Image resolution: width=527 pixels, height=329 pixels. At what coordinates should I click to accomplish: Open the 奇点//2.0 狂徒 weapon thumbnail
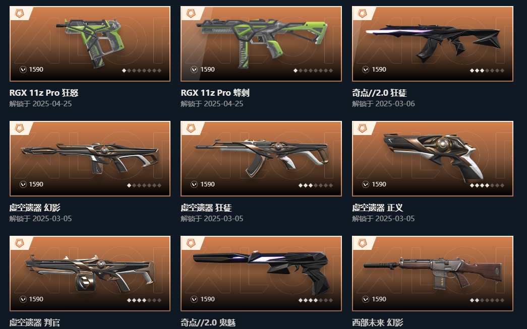pos(433,44)
